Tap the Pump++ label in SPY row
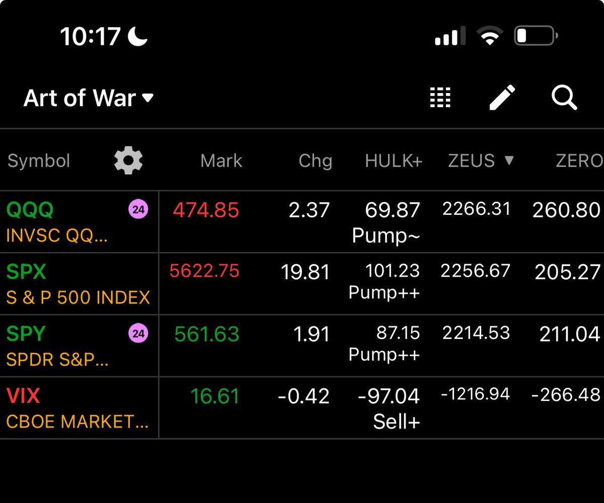This screenshot has width=604, height=503. click(385, 355)
